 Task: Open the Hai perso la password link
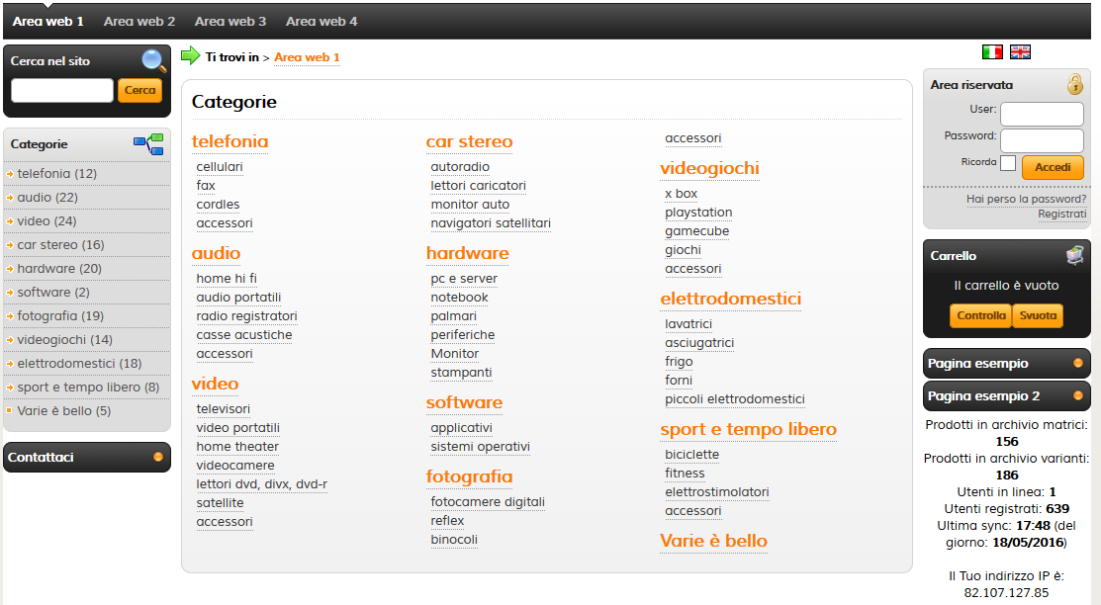pos(1026,199)
